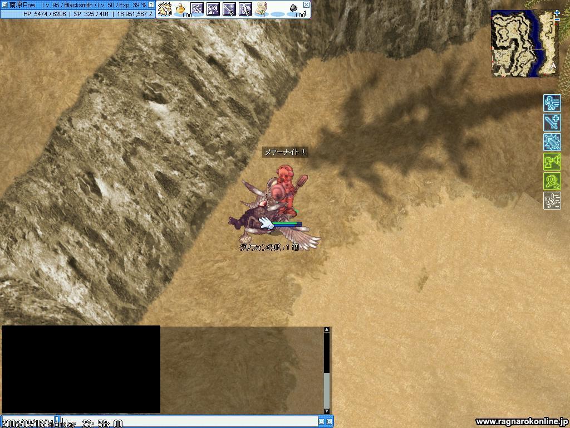This screenshot has height=428, width=570.
Task: Click the left square button in chat bar
Action: click(321, 421)
